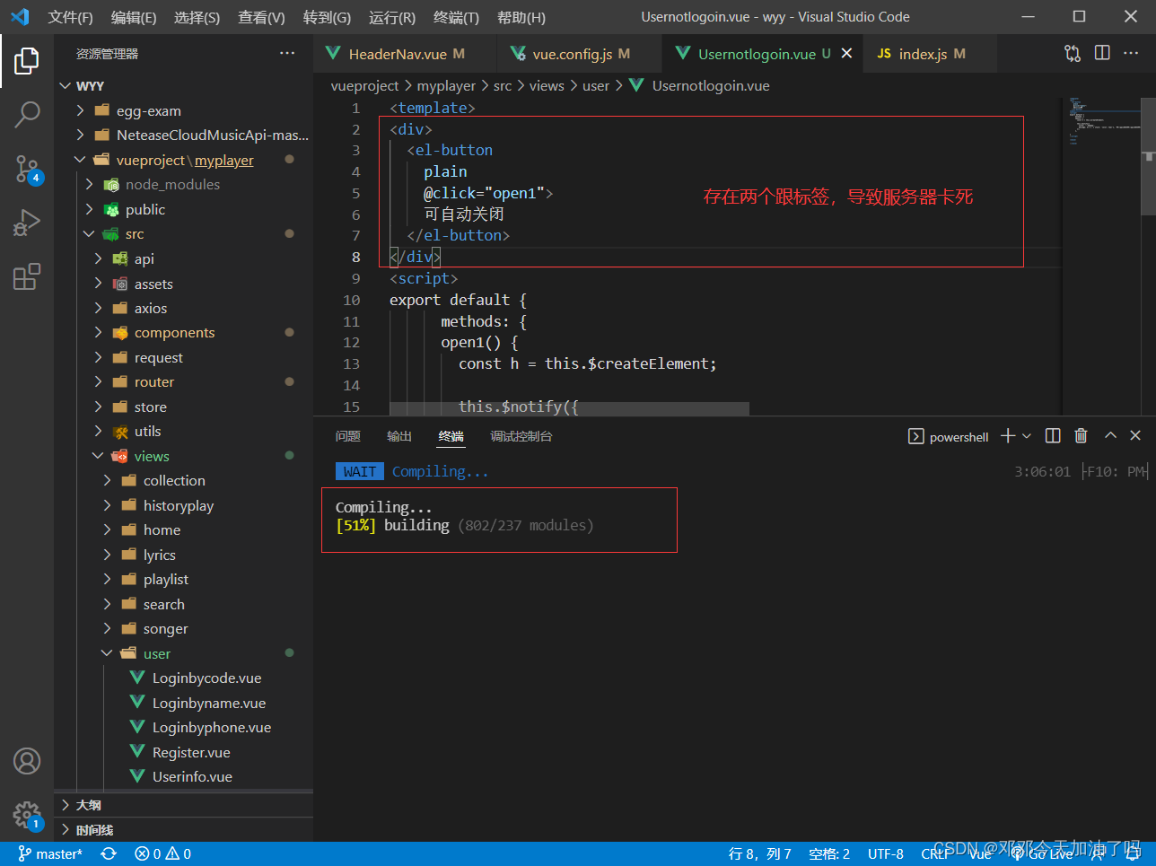Open the Search view icon
The width and height of the screenshot is (1156, 866).
click(27, 114)
